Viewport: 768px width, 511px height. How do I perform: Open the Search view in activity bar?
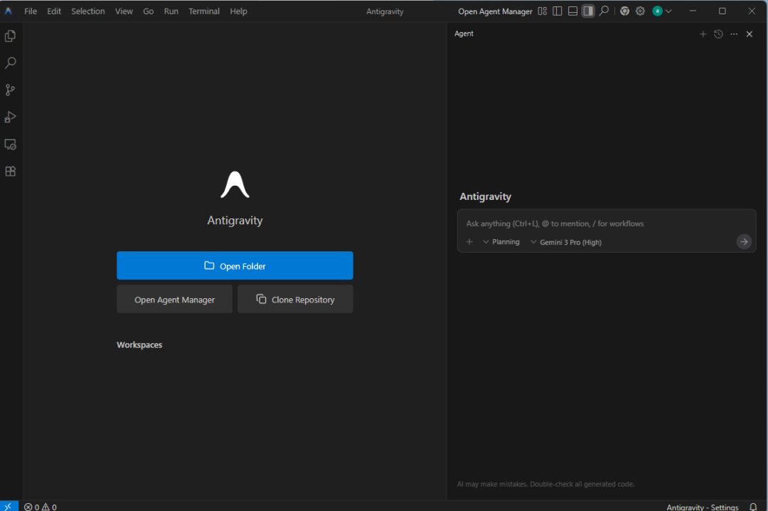coord(10,63)
